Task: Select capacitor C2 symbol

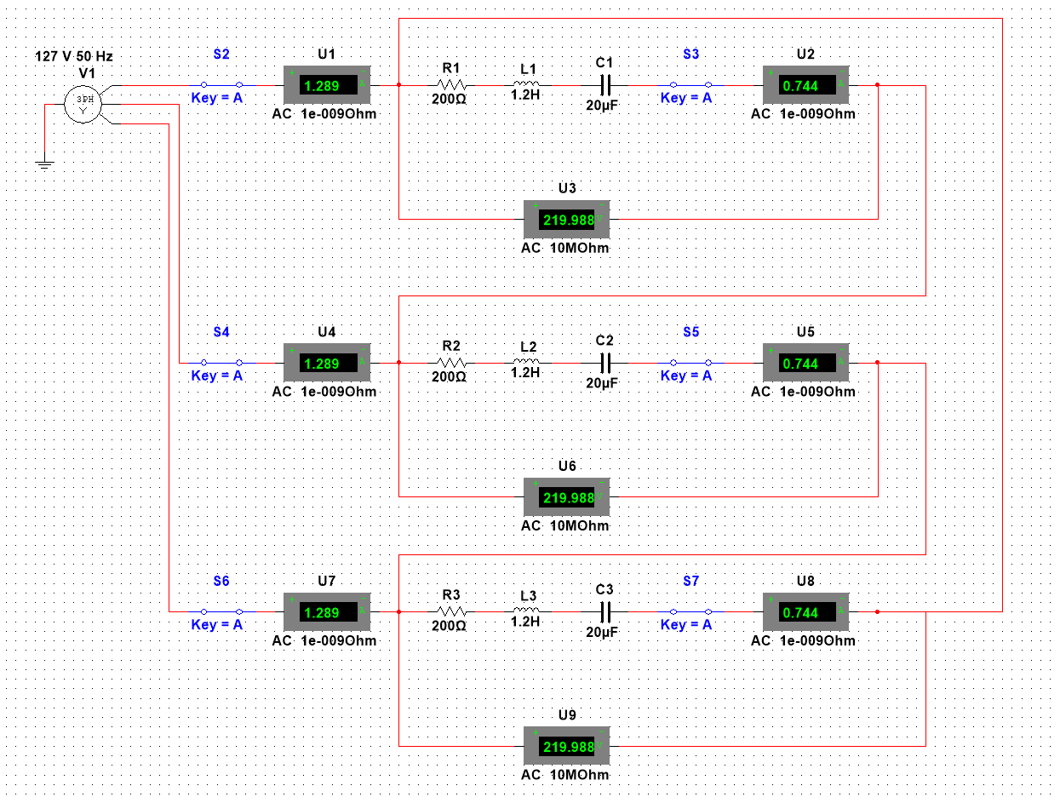Action: click(605, 363)
